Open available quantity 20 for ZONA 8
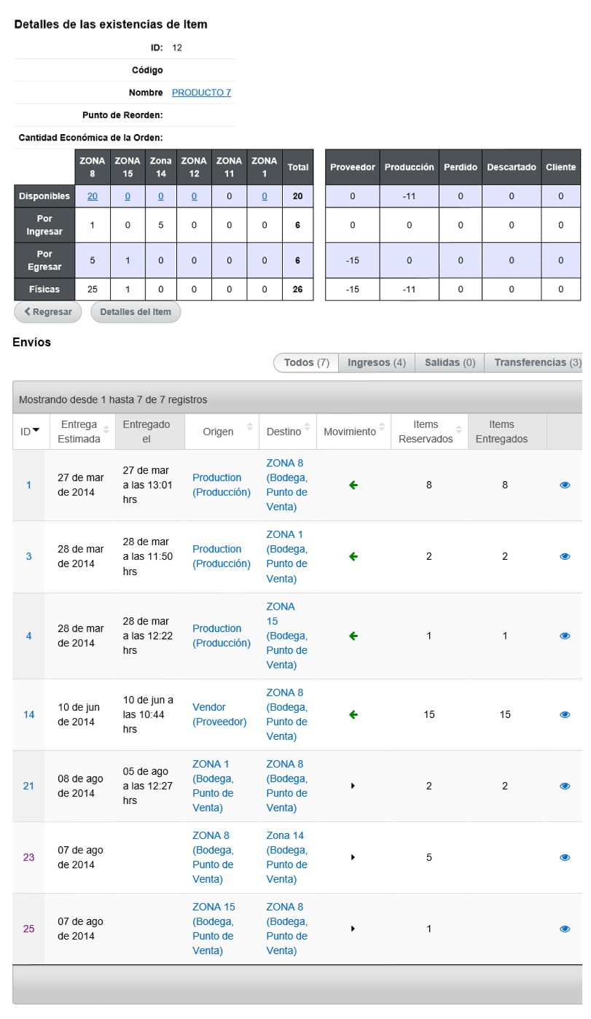 pos(93,196)
